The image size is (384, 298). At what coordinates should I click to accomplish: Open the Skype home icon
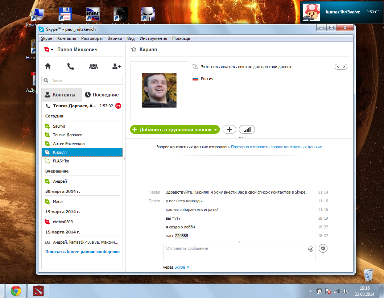tap(48, 66)
